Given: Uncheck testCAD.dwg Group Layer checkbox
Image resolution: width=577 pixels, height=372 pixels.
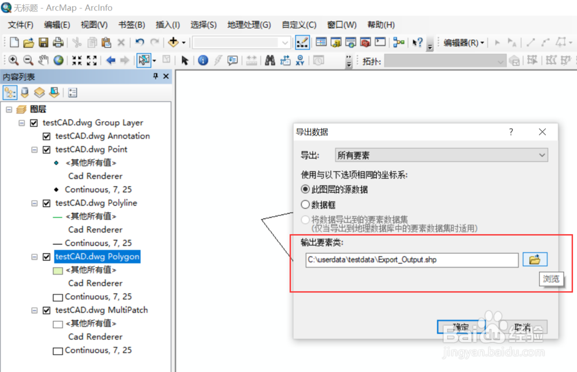Looking at the screenshot, I should 34,123.
